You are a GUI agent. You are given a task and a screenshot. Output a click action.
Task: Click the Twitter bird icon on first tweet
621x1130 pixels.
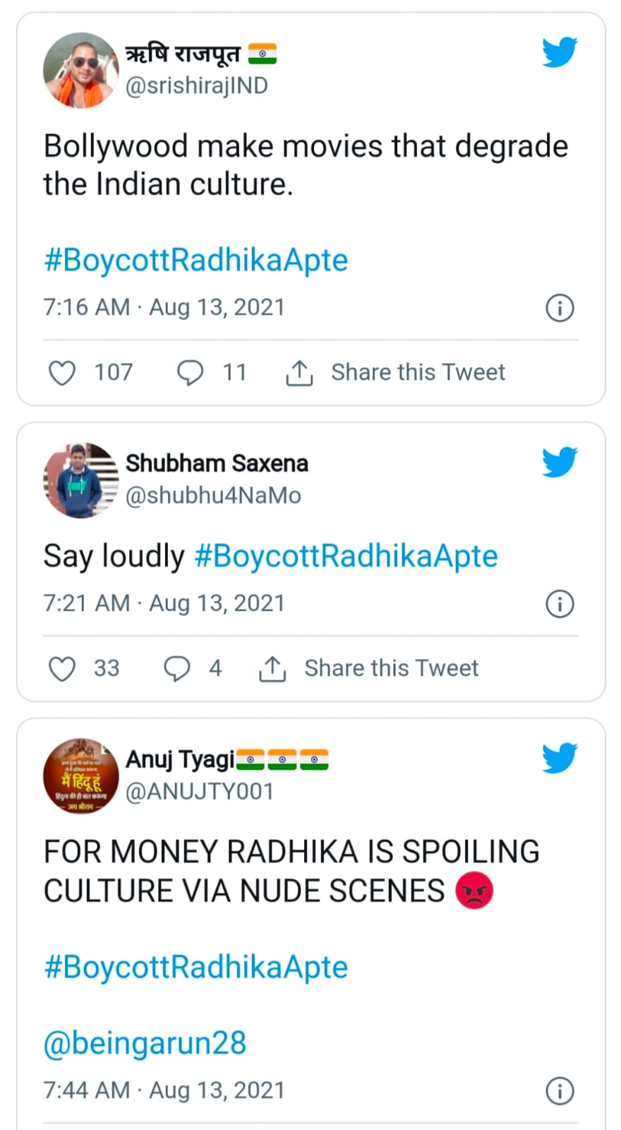tap(560, 52)
